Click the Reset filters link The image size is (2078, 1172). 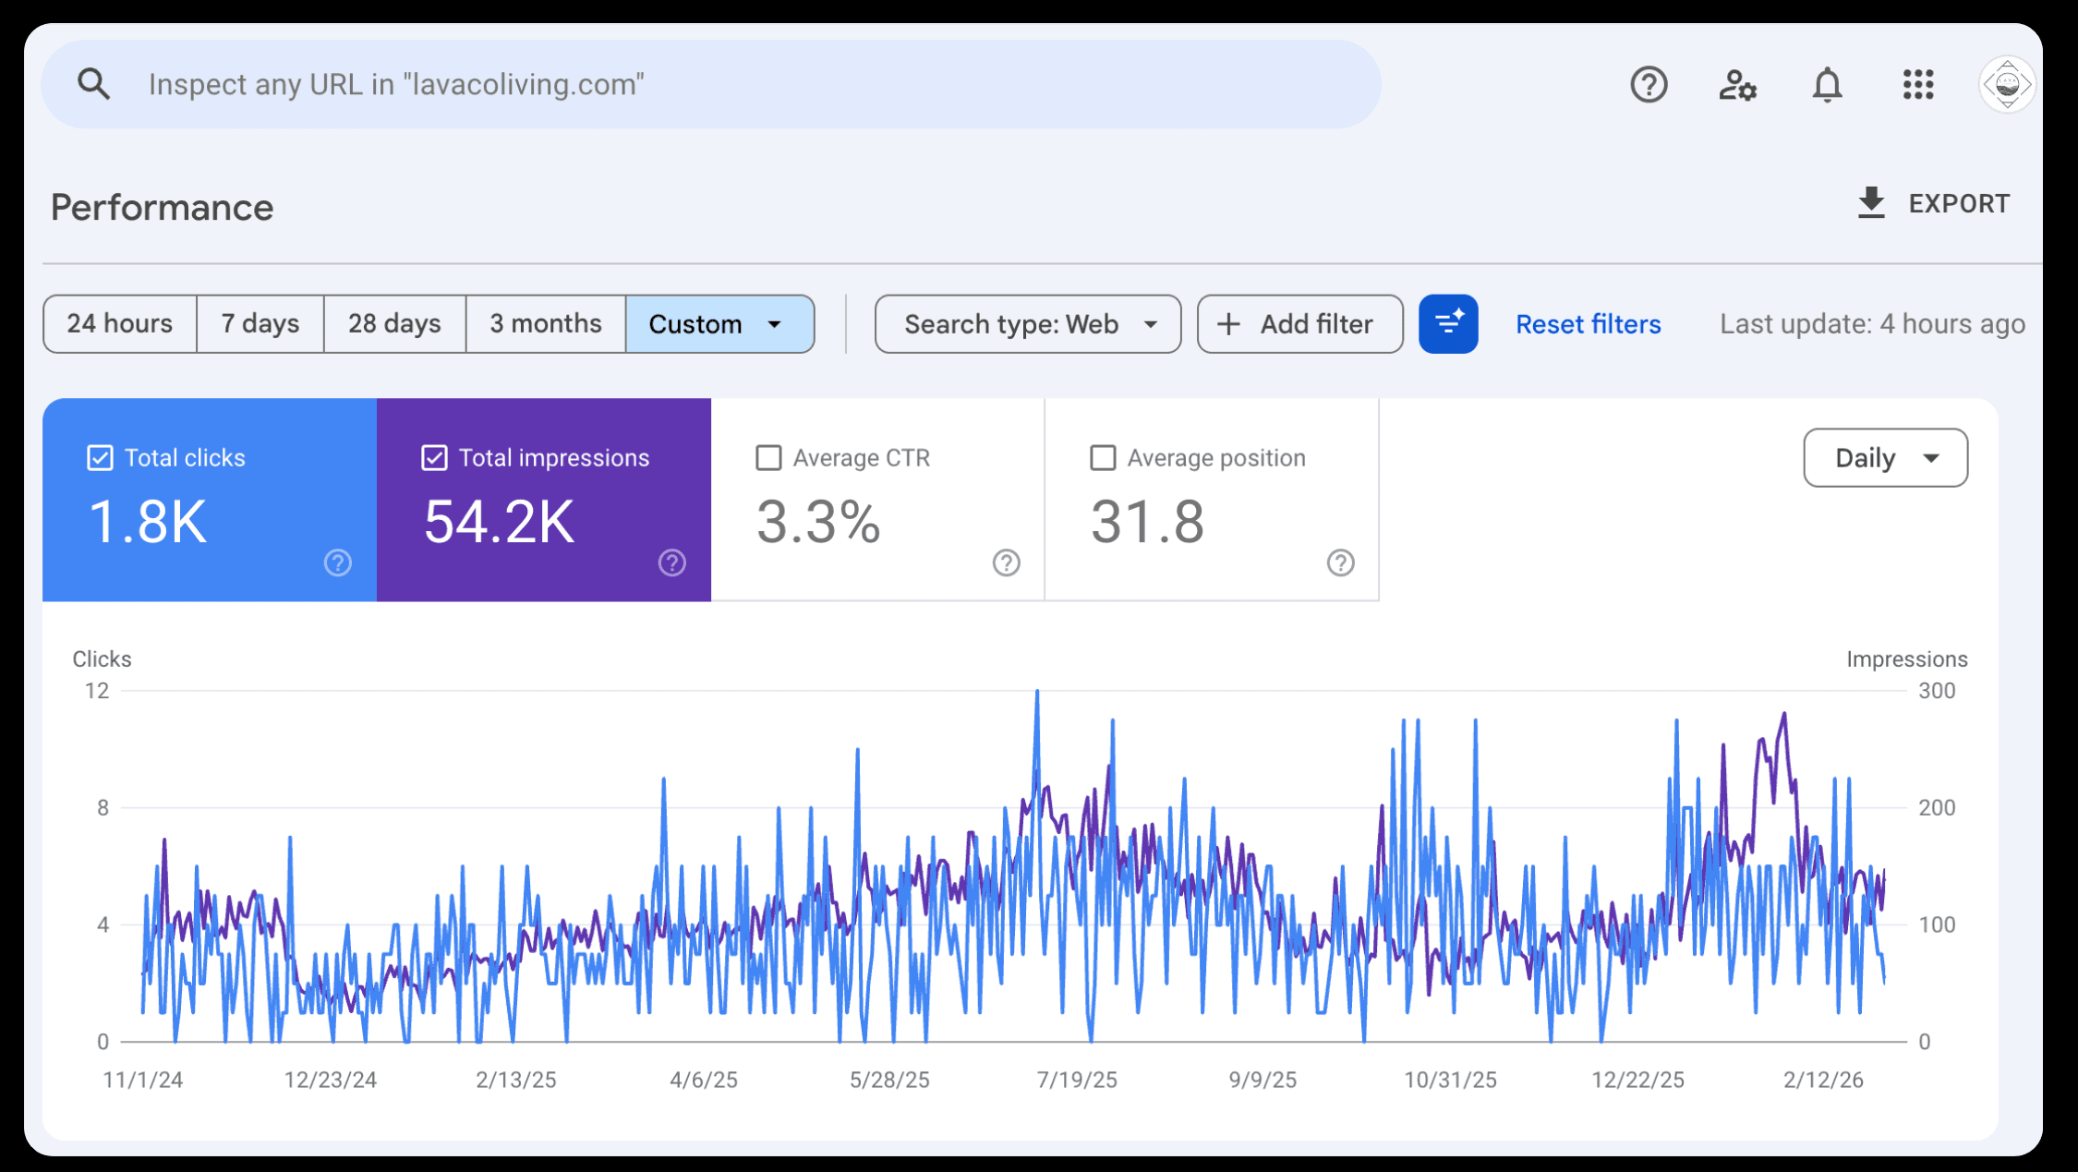(1588, 324)
